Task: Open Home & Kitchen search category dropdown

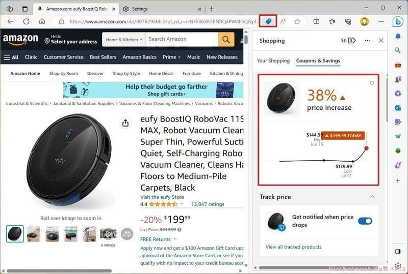Action: coord(124,40)
